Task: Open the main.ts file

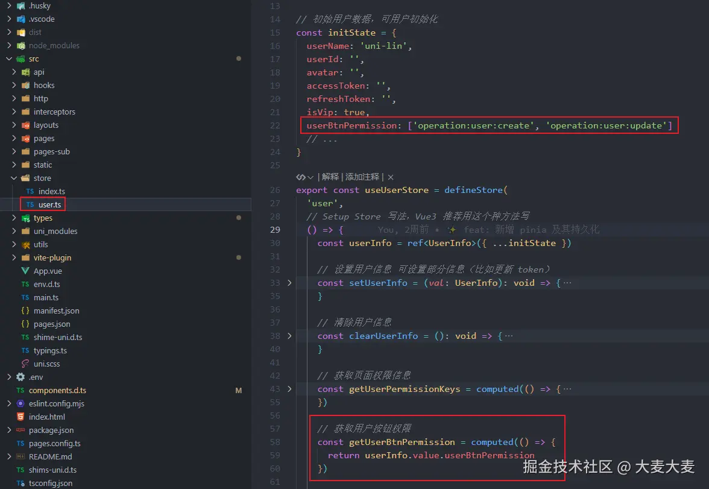Action: coord(46,297)
